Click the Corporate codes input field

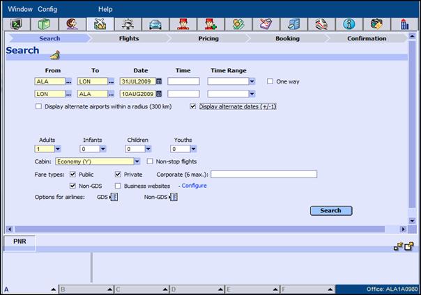click(263, 174)
